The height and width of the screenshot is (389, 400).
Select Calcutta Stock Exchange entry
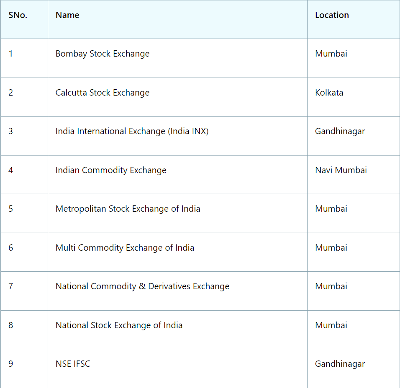103,93
